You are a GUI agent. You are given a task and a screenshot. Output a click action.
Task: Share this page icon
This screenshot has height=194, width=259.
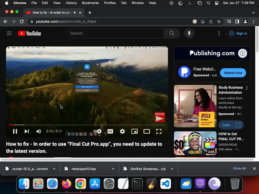click(x=211, y=21)
